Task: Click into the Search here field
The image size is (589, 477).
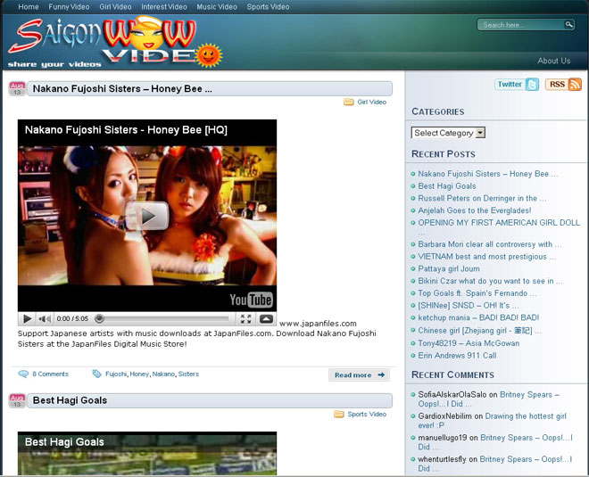Action: (x=521, y=25)
